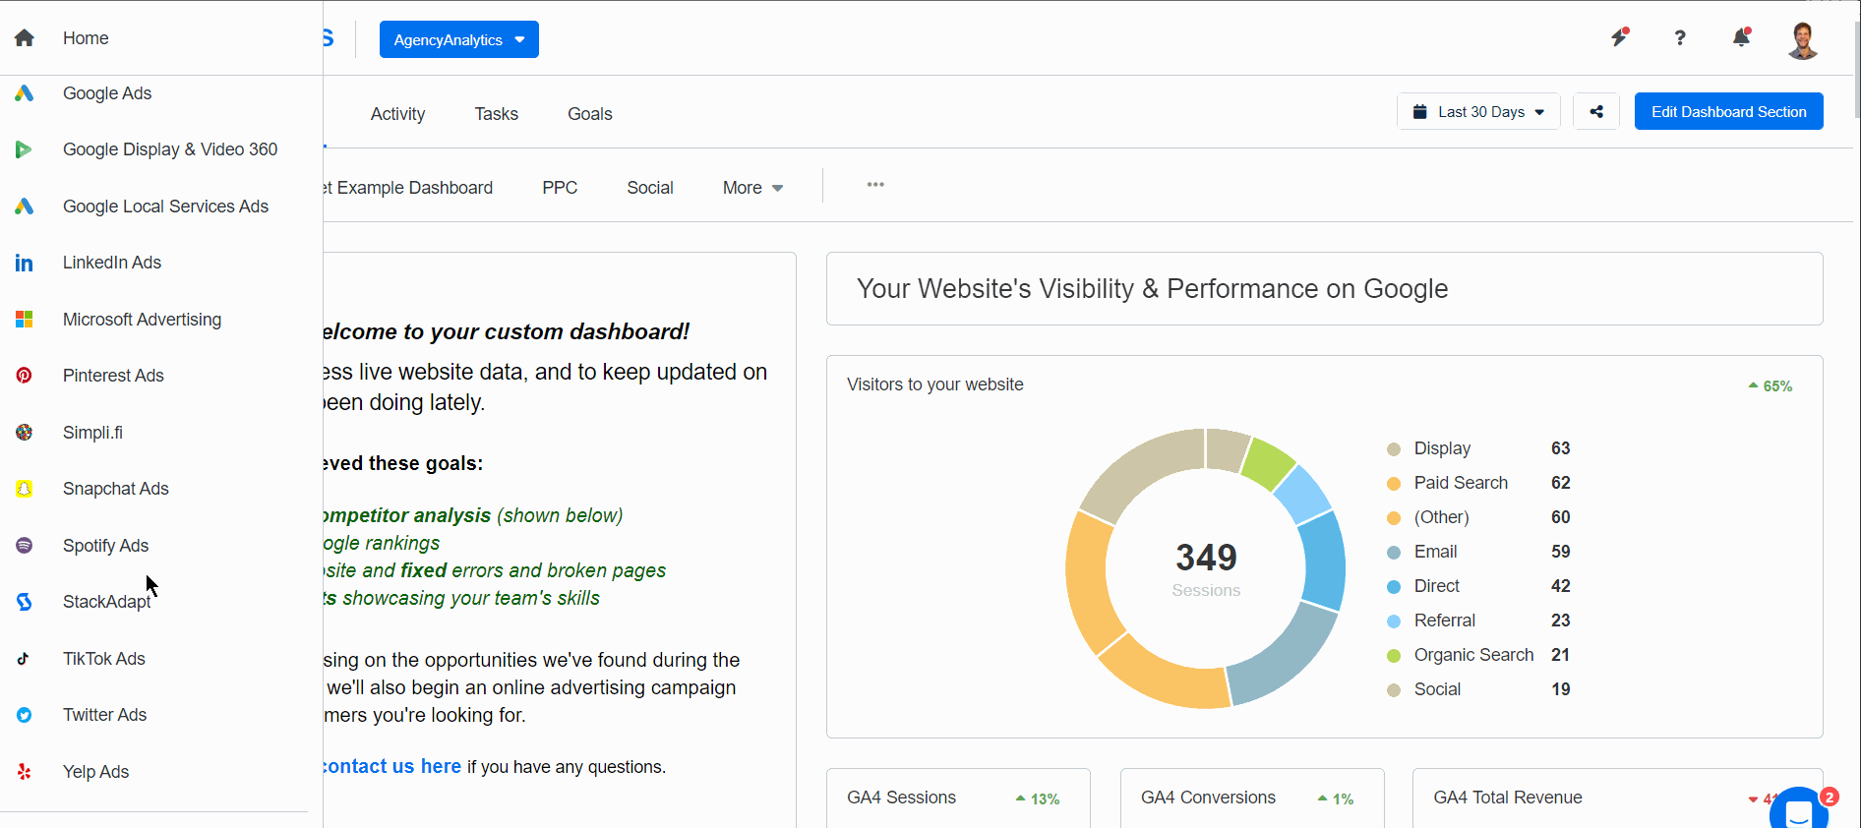Click the GA4 Sessions widget title
Viewport: 1861px width, 828px height.
[x=901, y=798]
